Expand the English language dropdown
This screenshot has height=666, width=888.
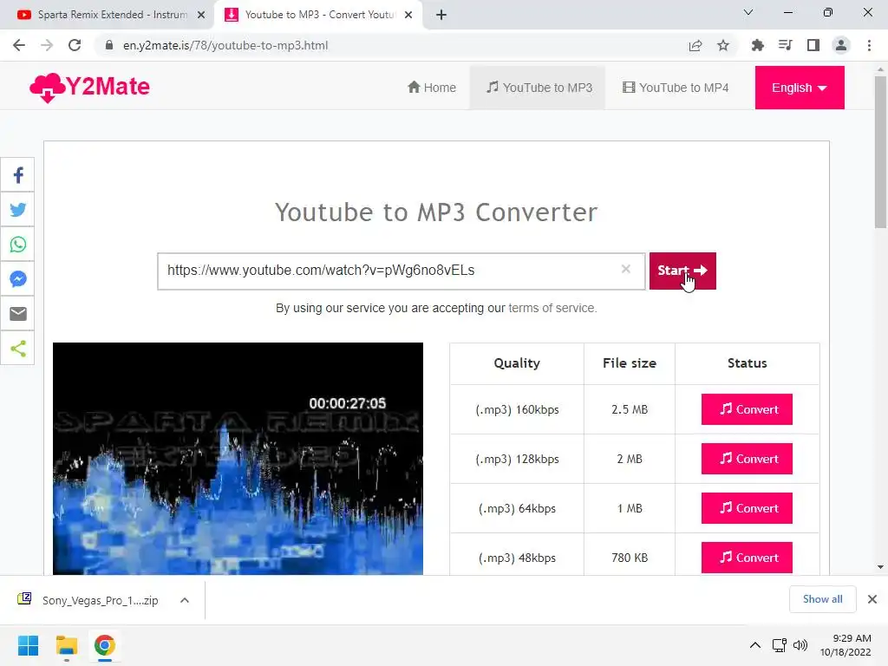(799, 88)
